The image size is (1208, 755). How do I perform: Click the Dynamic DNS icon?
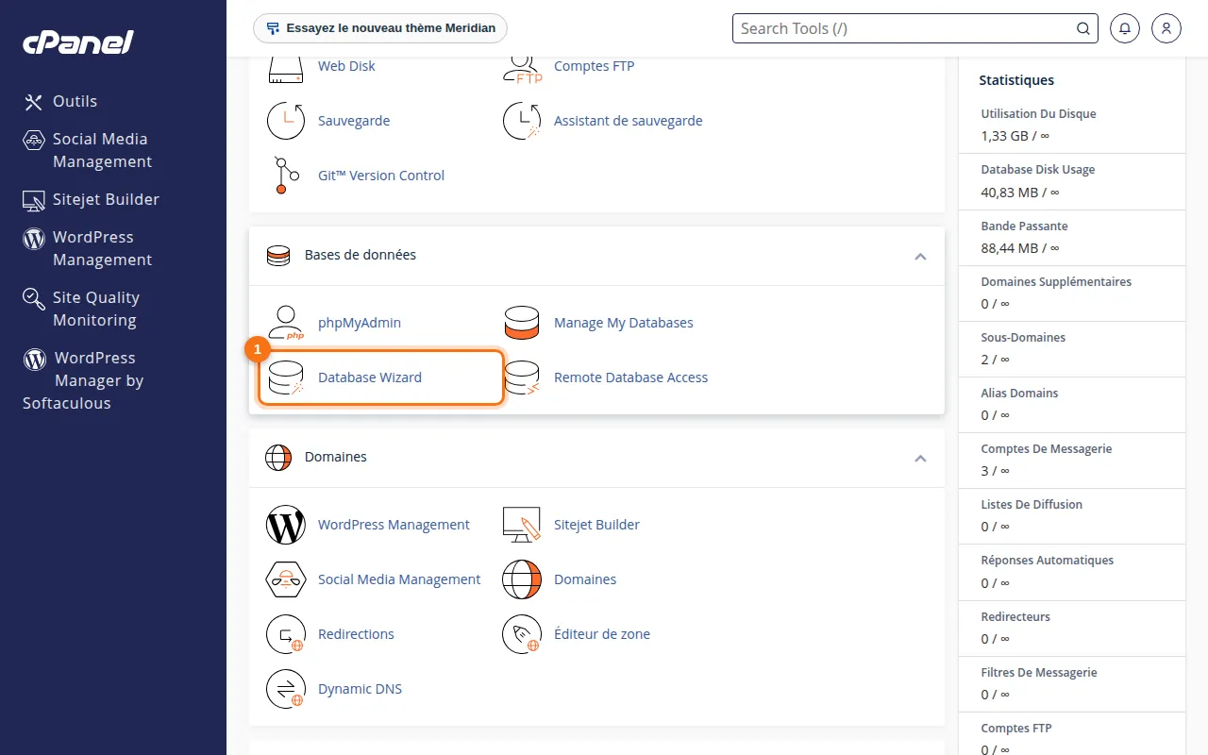click(286, 689)
